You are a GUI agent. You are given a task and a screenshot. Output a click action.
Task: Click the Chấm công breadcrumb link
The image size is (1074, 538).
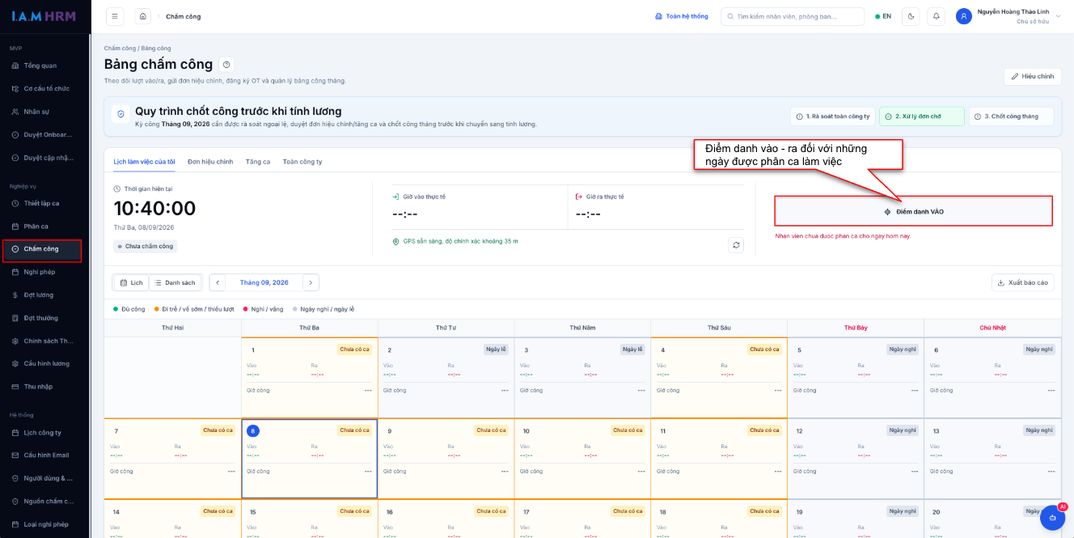coord(120,49)
